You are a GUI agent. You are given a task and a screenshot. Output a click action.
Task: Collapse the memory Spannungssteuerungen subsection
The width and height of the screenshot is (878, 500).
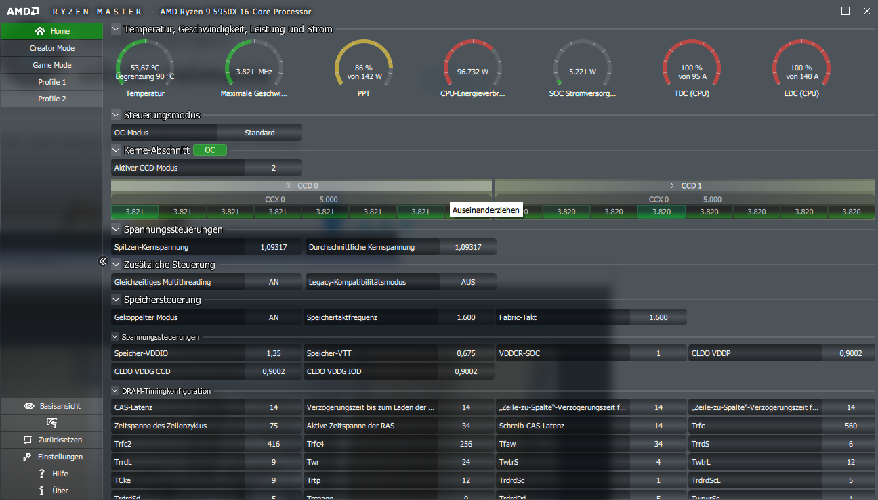(x=115, y=336)
